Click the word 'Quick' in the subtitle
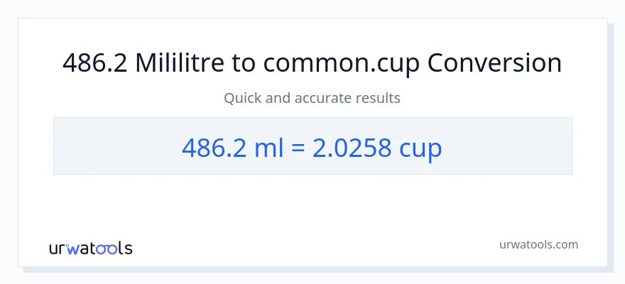 [x=242, y=98]
